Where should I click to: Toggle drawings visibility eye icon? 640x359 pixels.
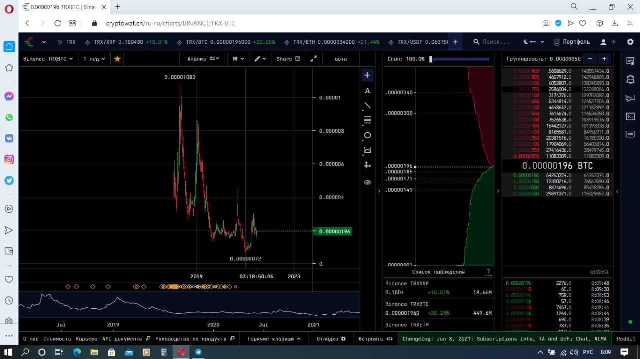[367, 182]
